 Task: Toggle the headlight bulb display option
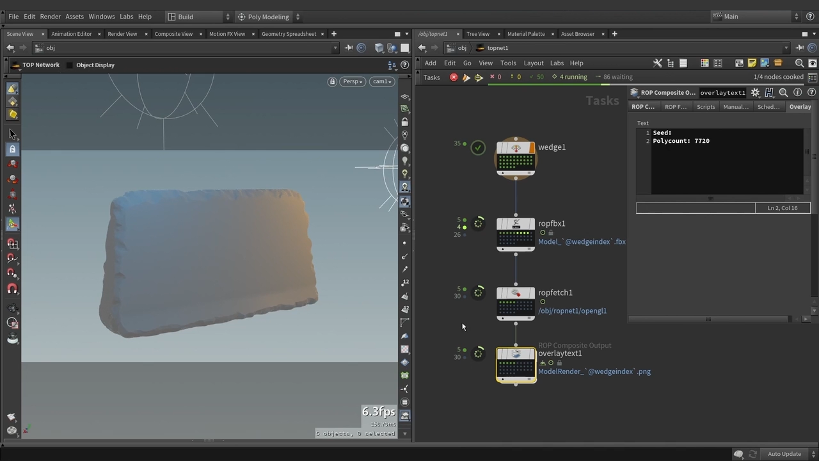coord(404,161)
